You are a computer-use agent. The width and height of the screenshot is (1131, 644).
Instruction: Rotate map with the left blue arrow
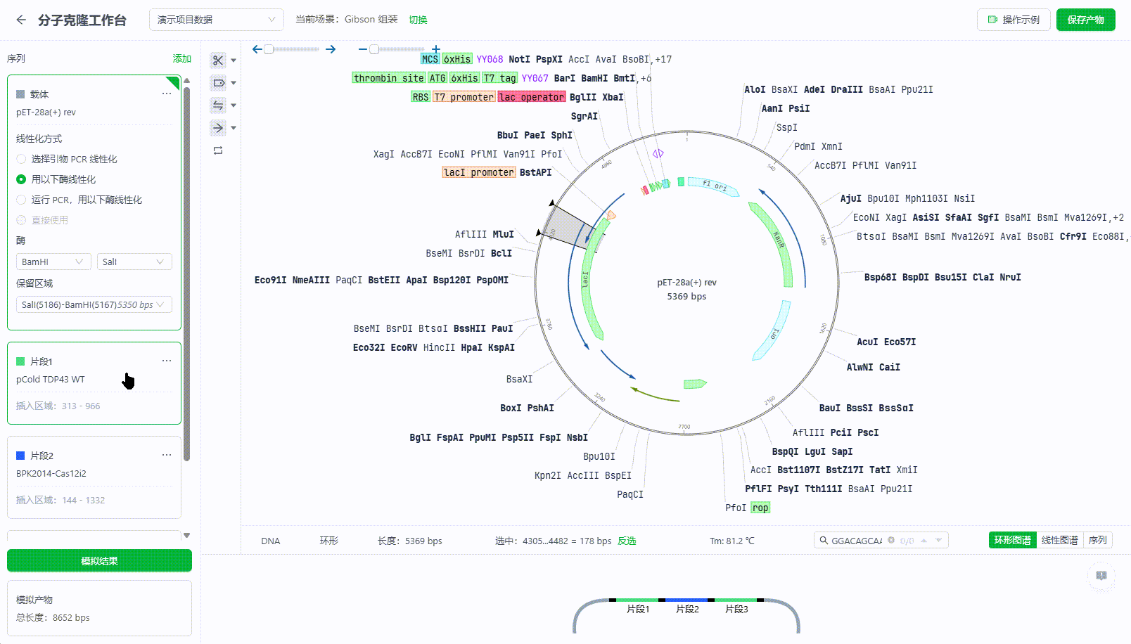[257, 49]
